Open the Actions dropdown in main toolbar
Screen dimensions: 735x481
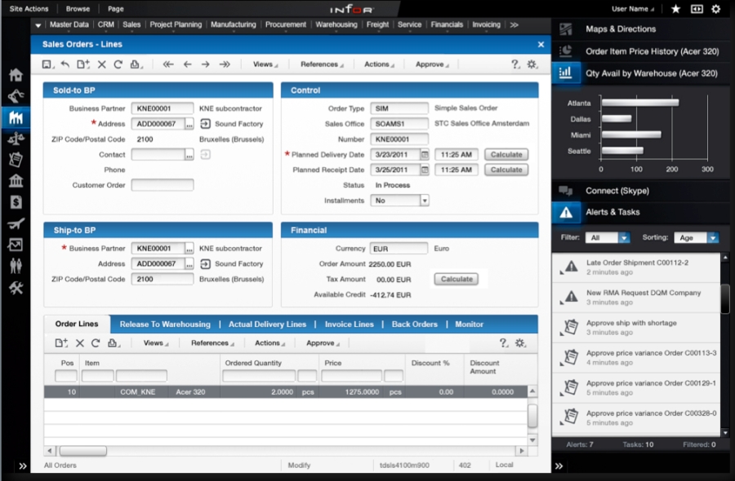pos(379,64)
